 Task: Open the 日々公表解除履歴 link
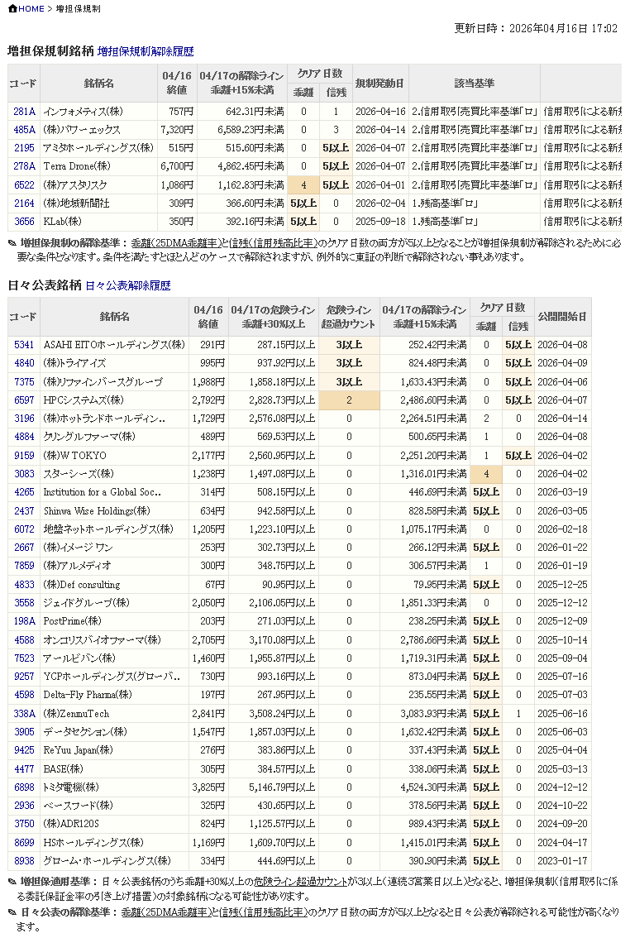click(x=127, y=285)
